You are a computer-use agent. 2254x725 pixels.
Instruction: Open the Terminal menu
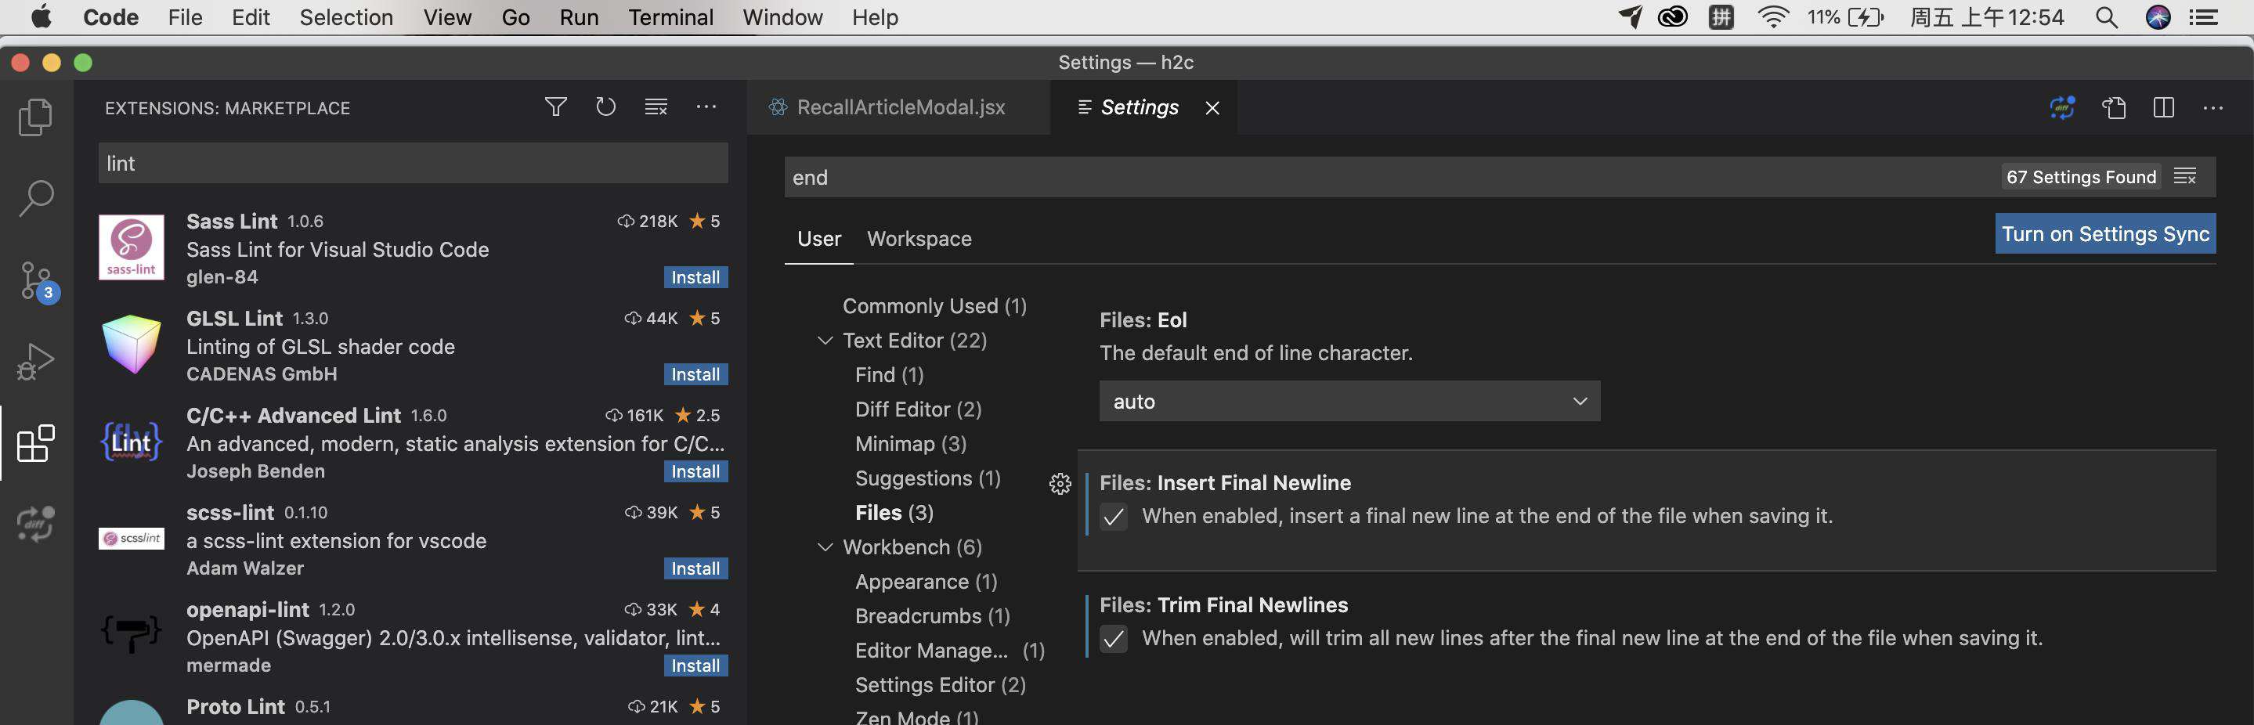pyautogui.click(x=670, y=17)
